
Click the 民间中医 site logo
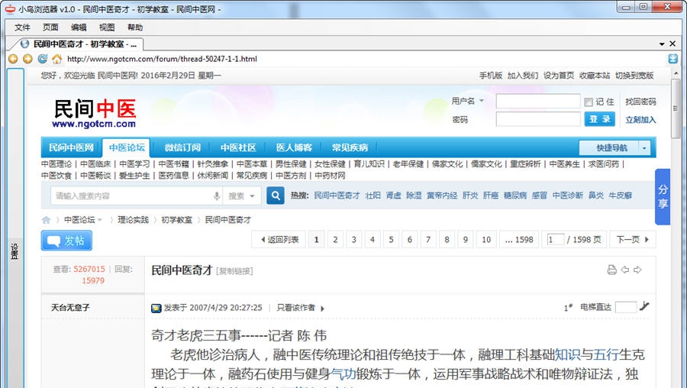[94, 113]
